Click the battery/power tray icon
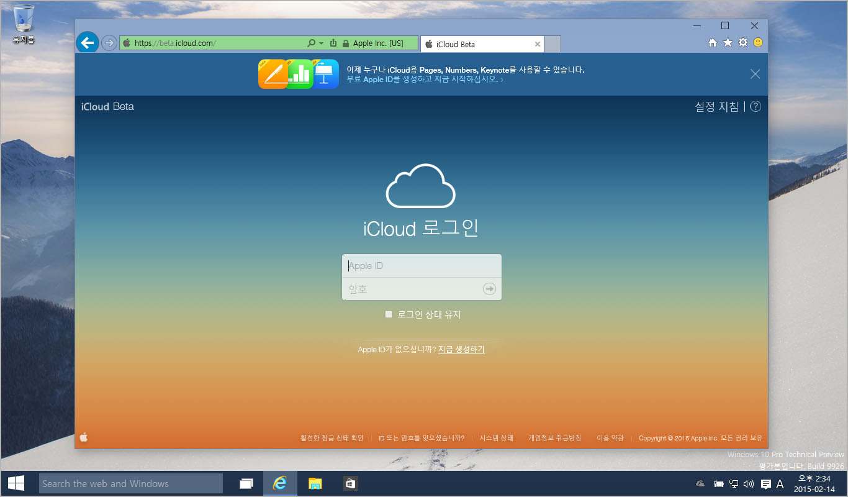Viewport: 848px width, 497px height. pyautogui.click(x=719, y=484)
